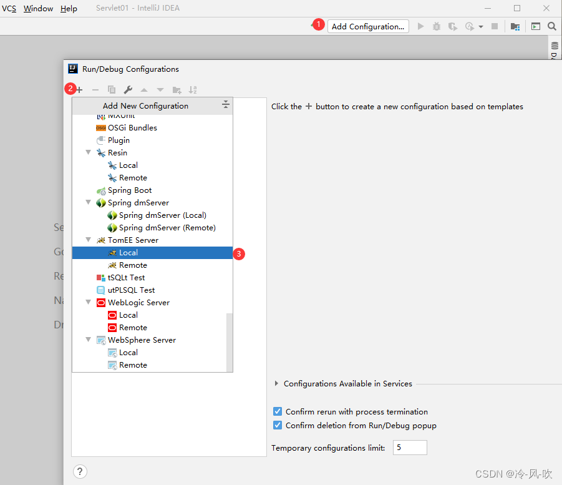
Task: Toggle Confirm rerun with process termination
Action: tap(278, 411)
